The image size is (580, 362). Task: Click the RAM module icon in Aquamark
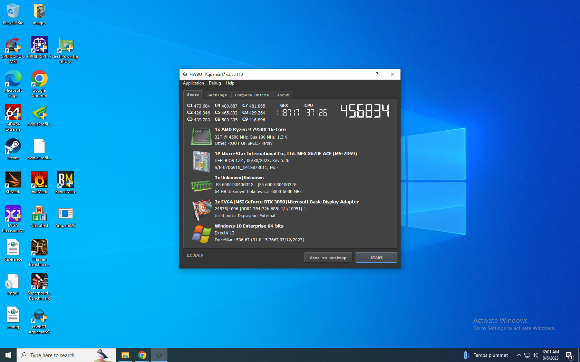(202, 185)
